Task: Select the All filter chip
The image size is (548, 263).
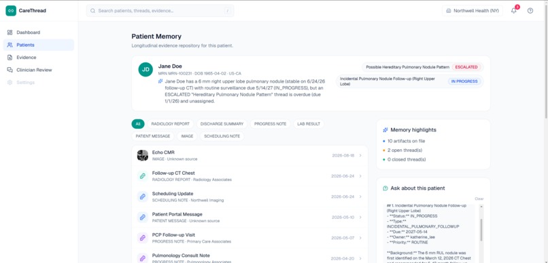Action: 138,124
